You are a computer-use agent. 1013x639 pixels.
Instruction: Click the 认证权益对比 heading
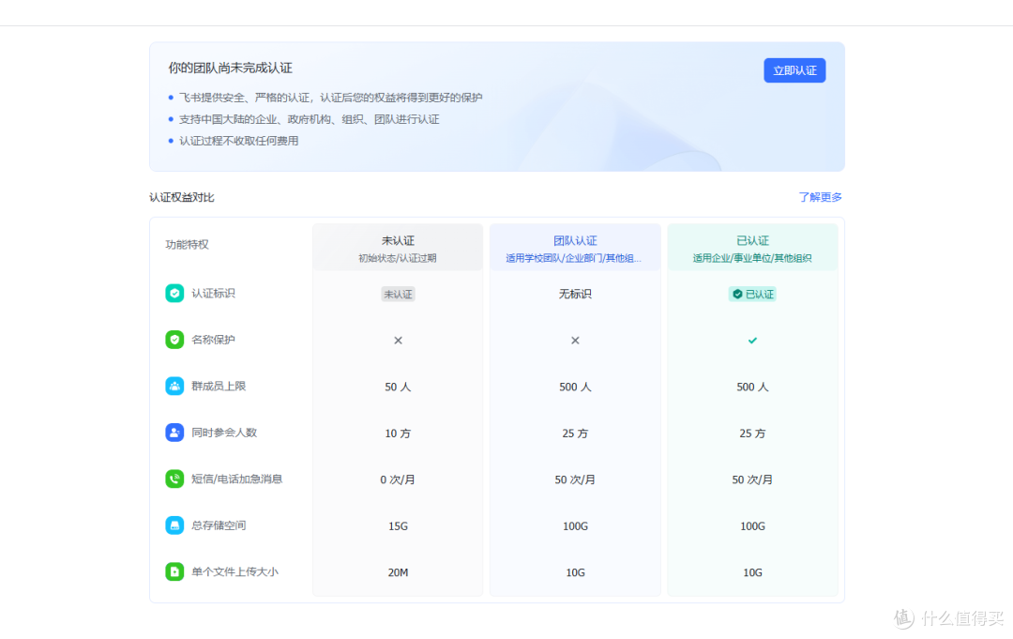coord(182,197)
